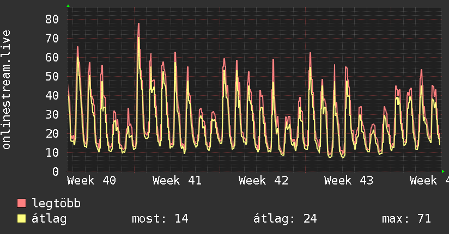Click the 'most: 14' value

coord(160,219)
